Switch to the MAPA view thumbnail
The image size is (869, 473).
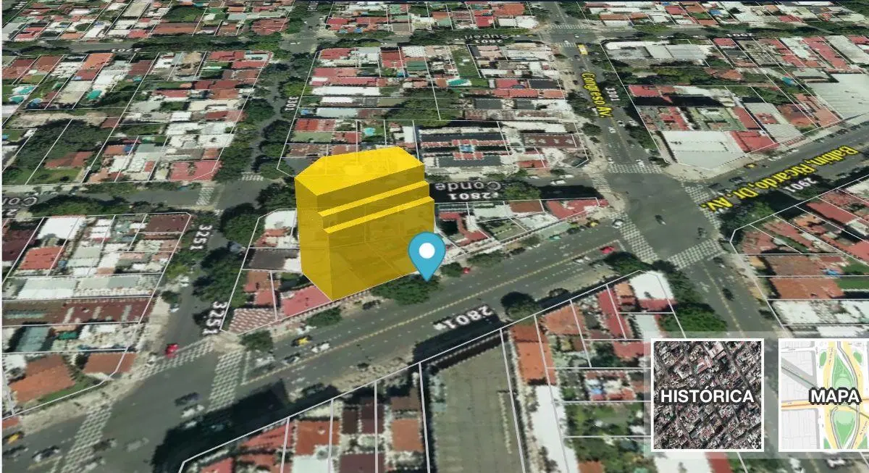(x=824, y=395)
